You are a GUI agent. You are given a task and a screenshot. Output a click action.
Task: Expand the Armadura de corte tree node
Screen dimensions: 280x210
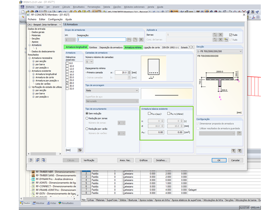(34, 77)
